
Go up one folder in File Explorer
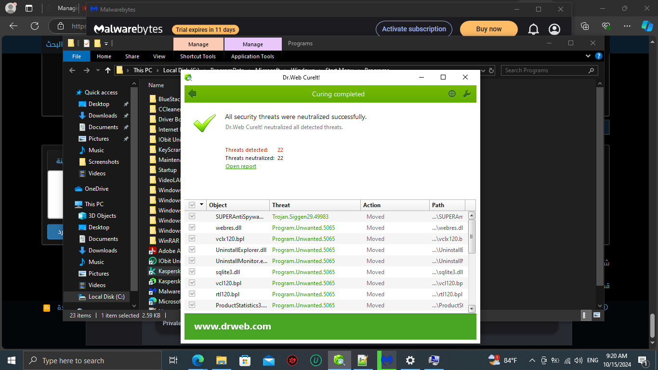(108, 70)
